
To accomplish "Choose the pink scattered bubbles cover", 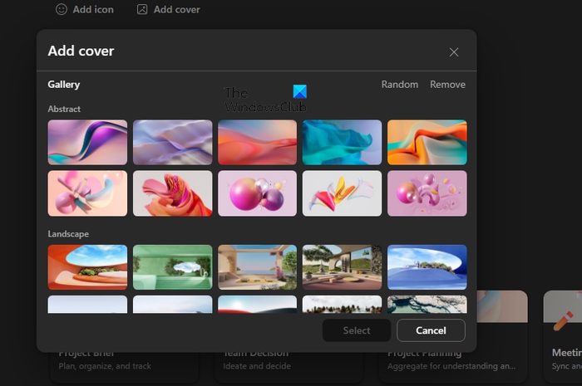I will coord(427,193).
